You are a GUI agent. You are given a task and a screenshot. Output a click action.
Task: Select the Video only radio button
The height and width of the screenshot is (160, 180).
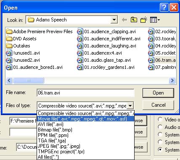coord(160,119)
